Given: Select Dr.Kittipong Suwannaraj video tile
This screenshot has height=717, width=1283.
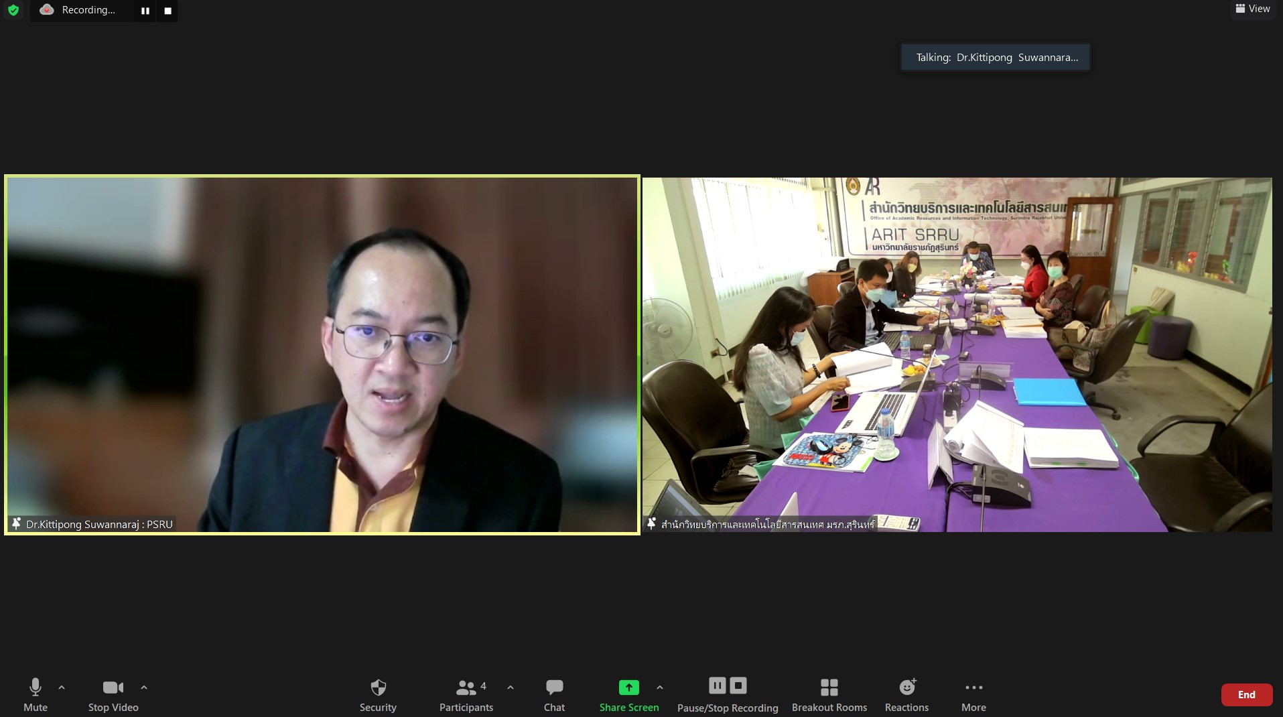Looking at the screenshot, I should [x=322, y=354].
